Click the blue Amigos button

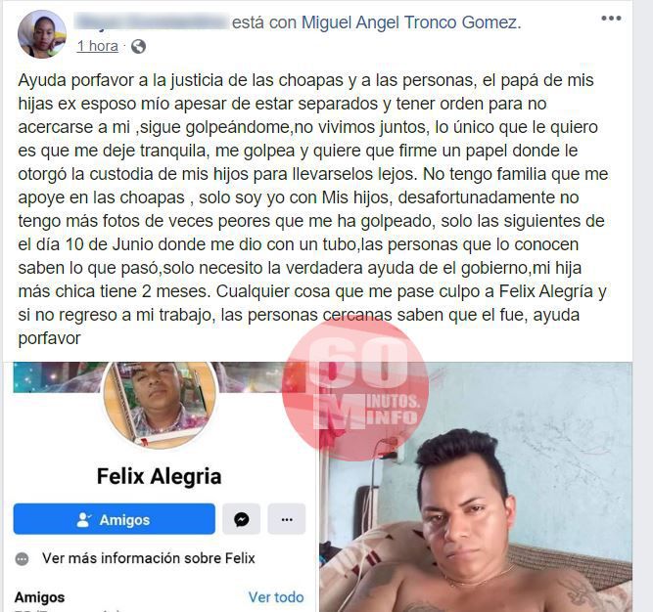[x=115, y=519]
